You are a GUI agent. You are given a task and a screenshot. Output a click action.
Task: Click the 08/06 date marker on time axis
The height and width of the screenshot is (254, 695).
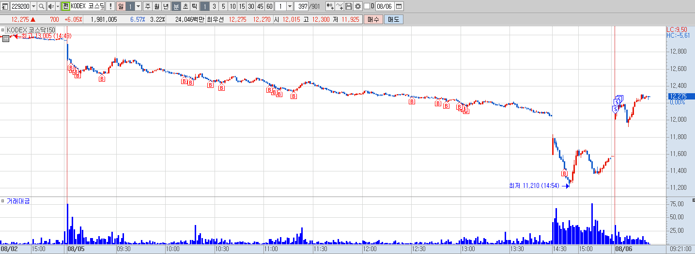[623, 249]
